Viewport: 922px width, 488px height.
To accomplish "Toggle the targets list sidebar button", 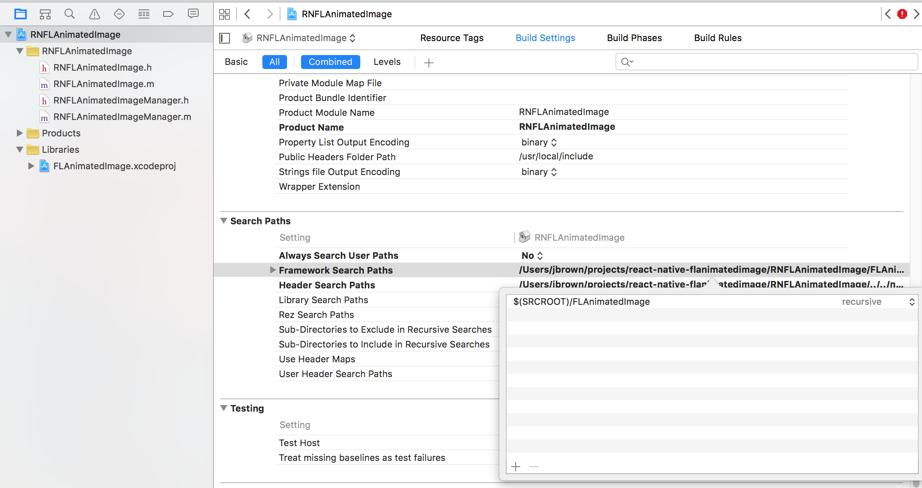I will [x=225, y=38].
